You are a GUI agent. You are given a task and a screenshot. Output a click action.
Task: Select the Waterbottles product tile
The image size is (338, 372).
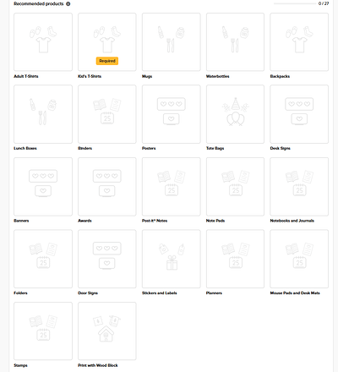tap(235, 42)
